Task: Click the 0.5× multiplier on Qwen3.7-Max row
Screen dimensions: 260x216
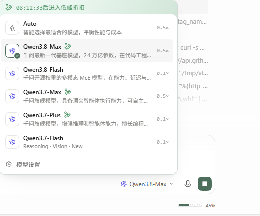Action: point(163,96)
